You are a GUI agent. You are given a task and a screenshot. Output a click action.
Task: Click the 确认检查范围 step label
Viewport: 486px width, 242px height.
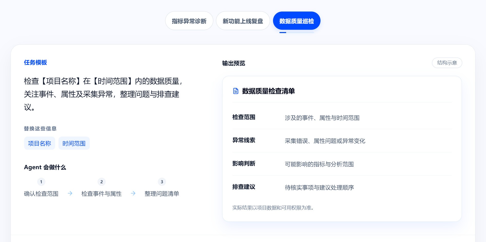click(x=41, y=194)
